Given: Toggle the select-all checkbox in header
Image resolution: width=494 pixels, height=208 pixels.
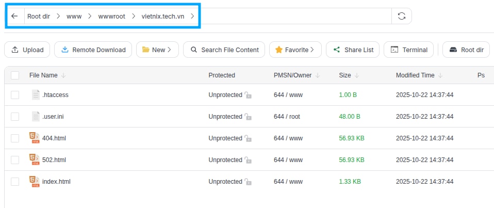Looking at the screenshot, I should pos(15,75).
